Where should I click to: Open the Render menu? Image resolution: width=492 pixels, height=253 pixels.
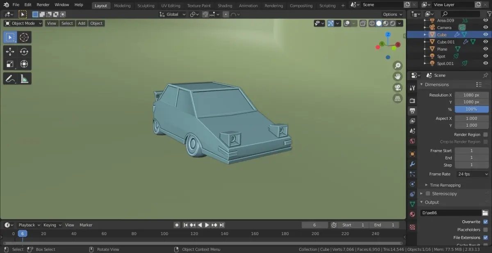tap(43, 5)
